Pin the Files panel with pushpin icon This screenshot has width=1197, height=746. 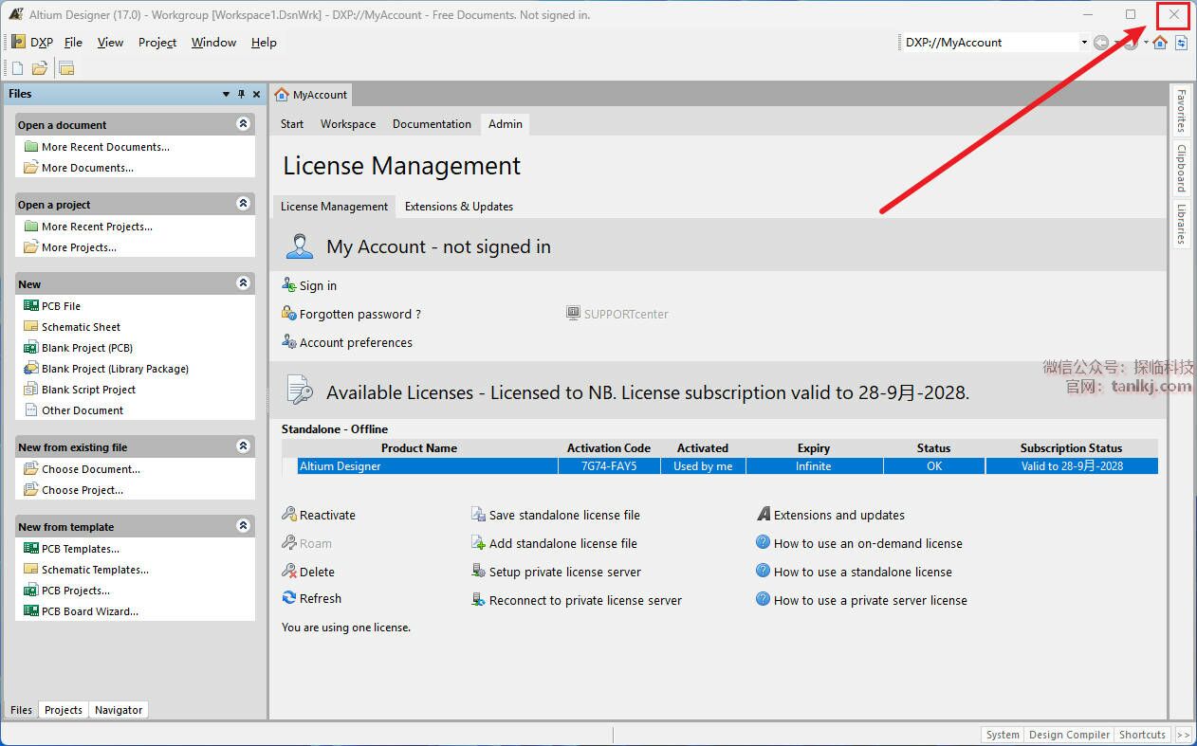(241, 94)
